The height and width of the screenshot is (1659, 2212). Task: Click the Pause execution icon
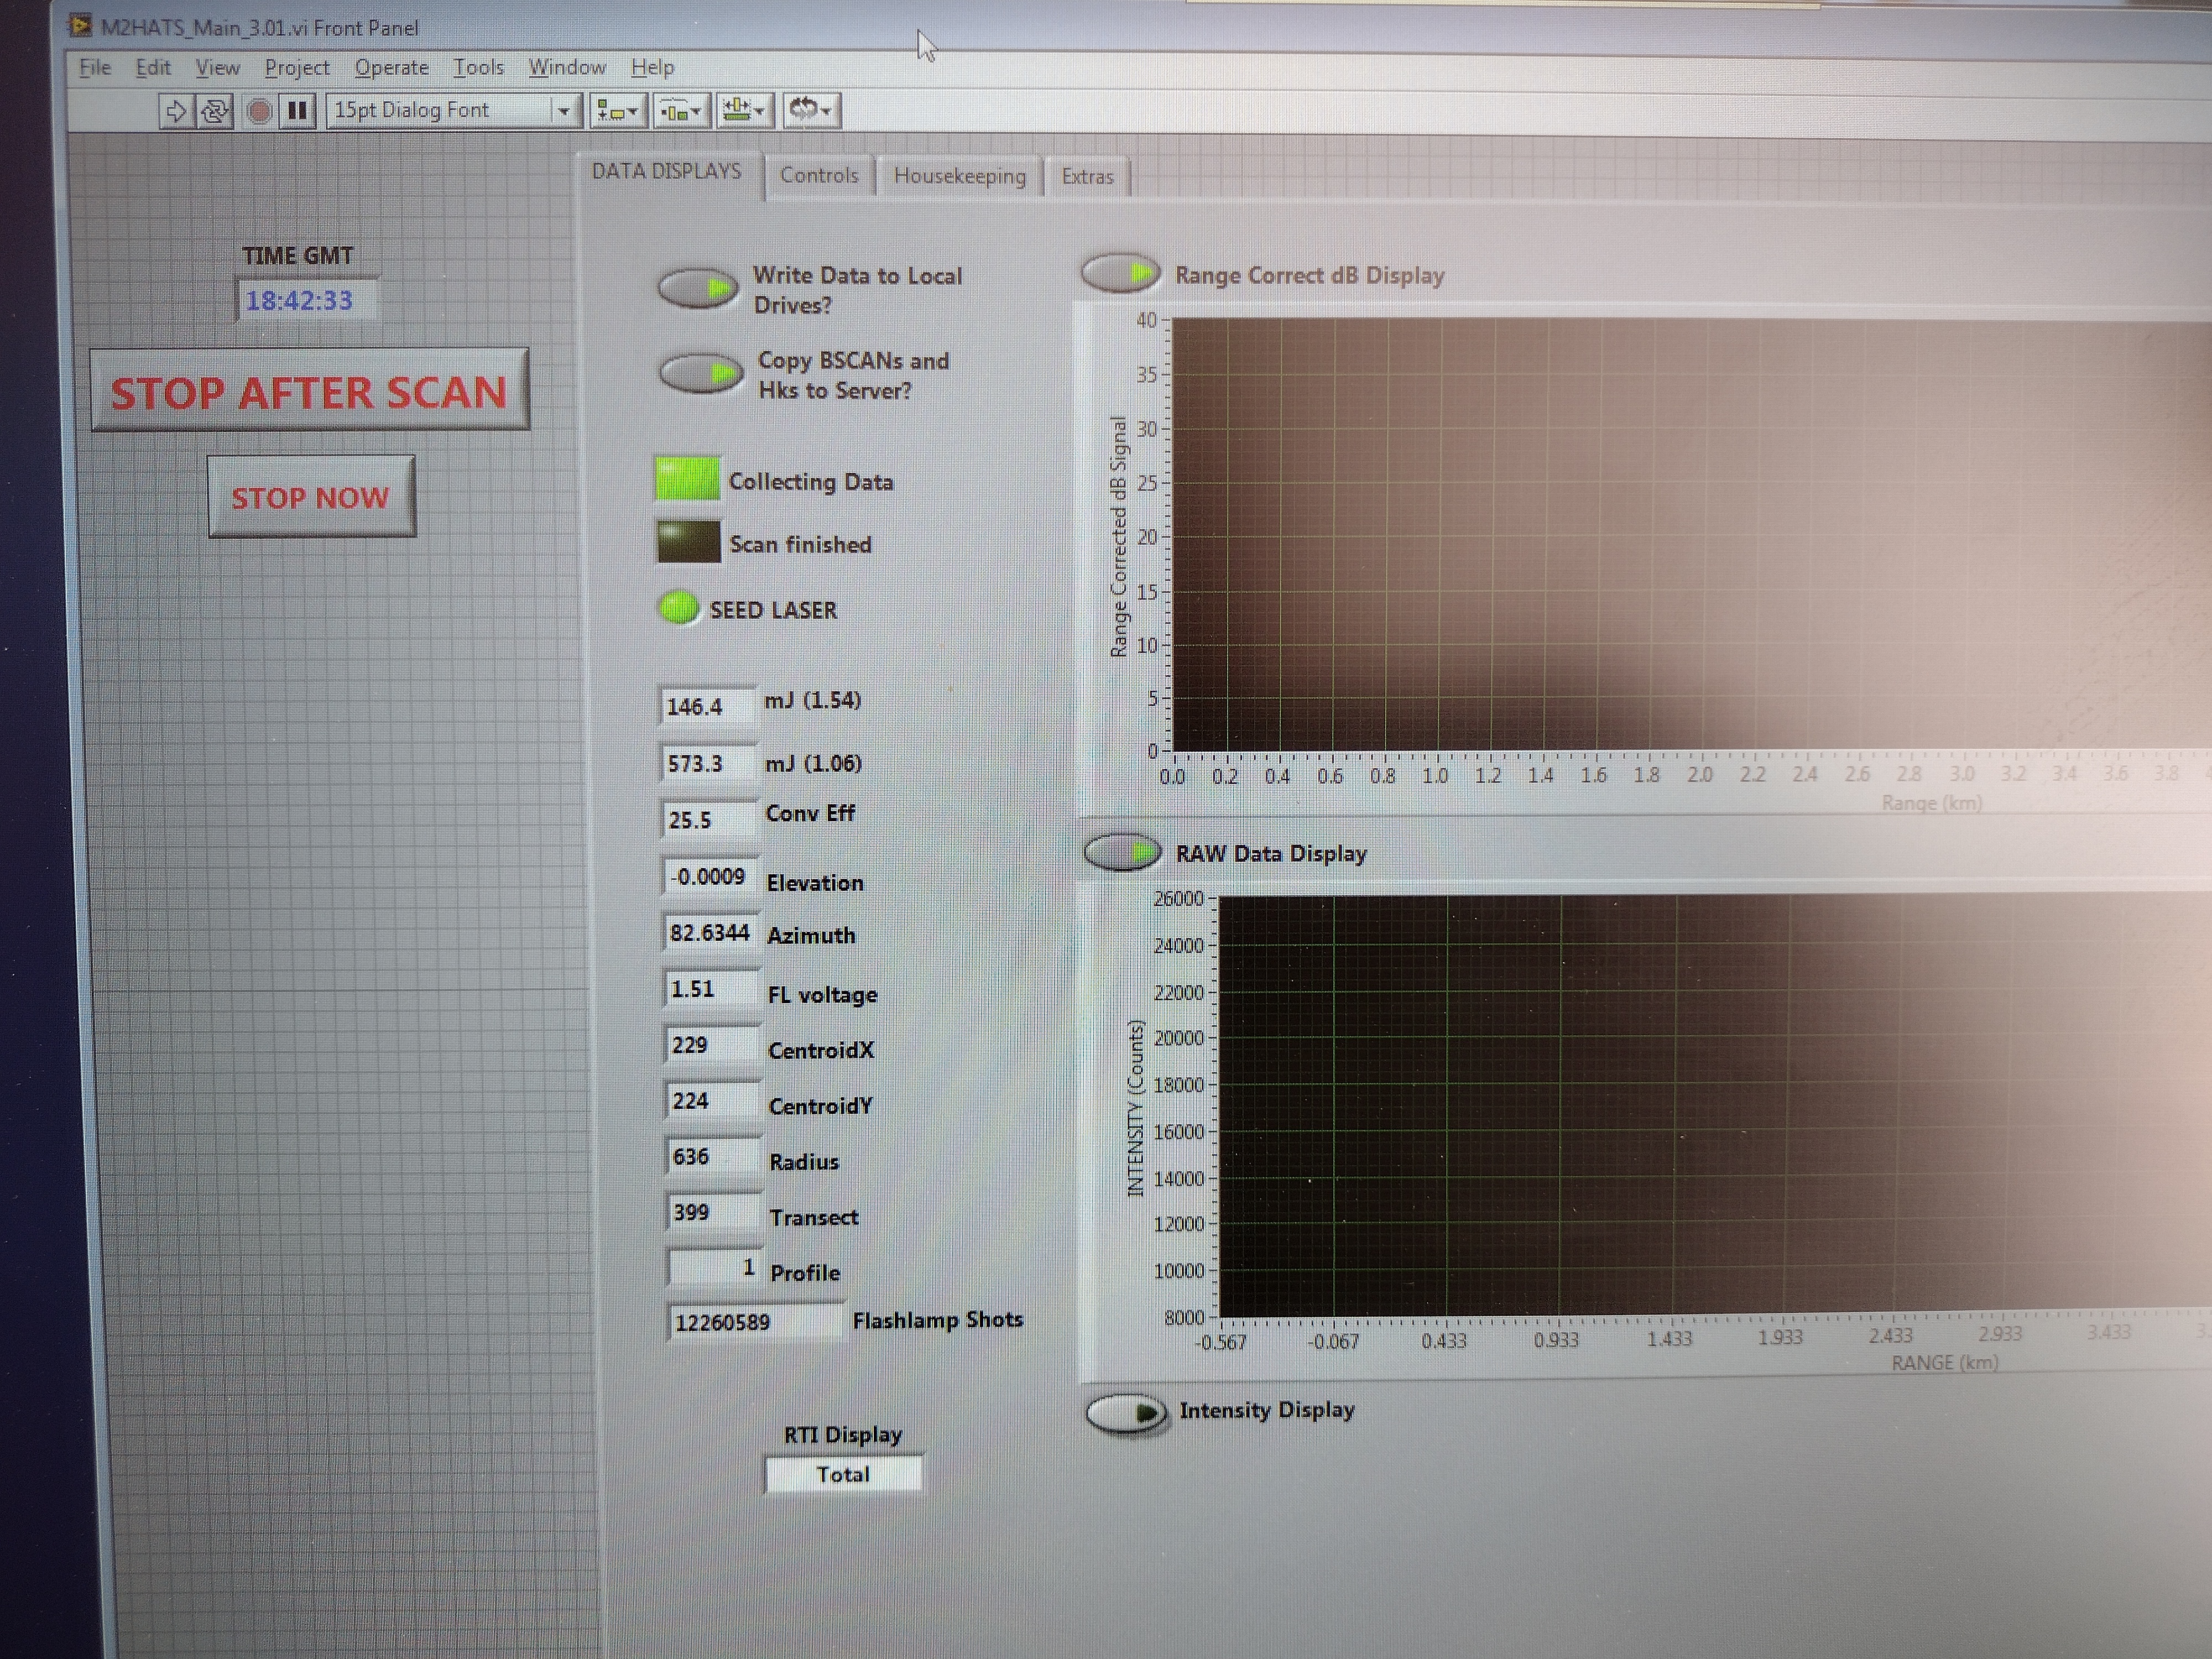[x=297, y=110]
